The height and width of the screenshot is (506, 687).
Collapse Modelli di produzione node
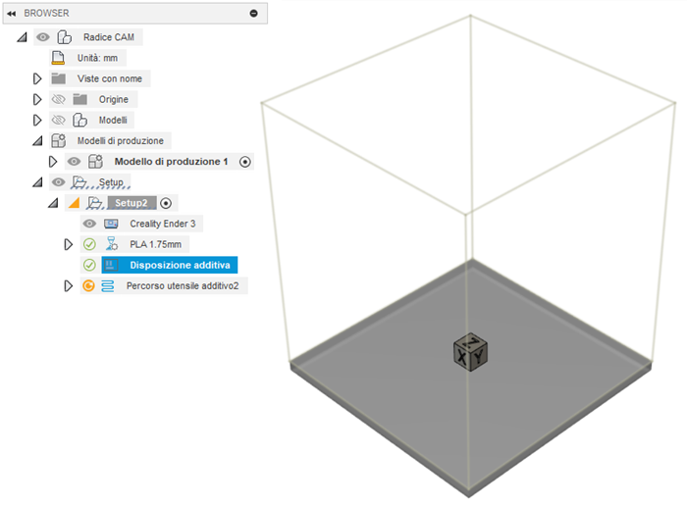[37, 141]
